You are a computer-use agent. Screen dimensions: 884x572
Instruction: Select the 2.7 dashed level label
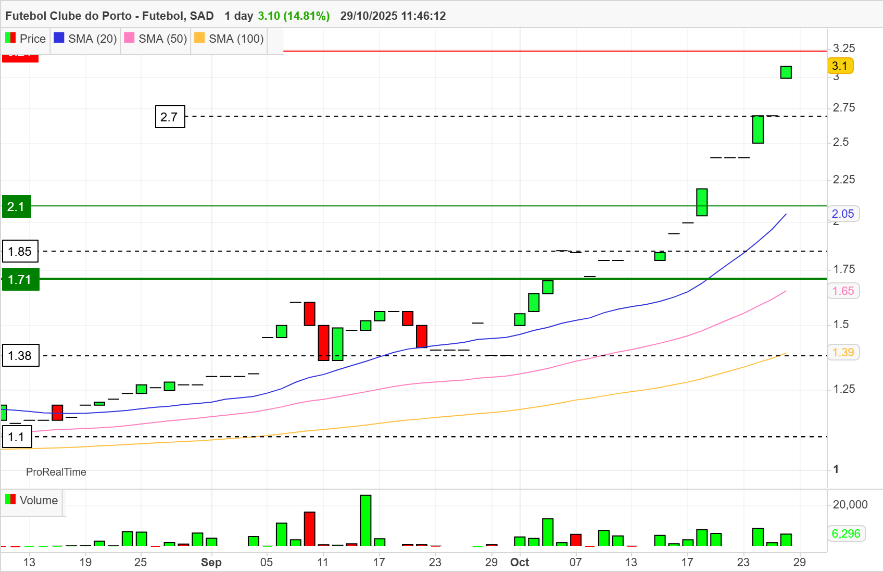point(170,117)
